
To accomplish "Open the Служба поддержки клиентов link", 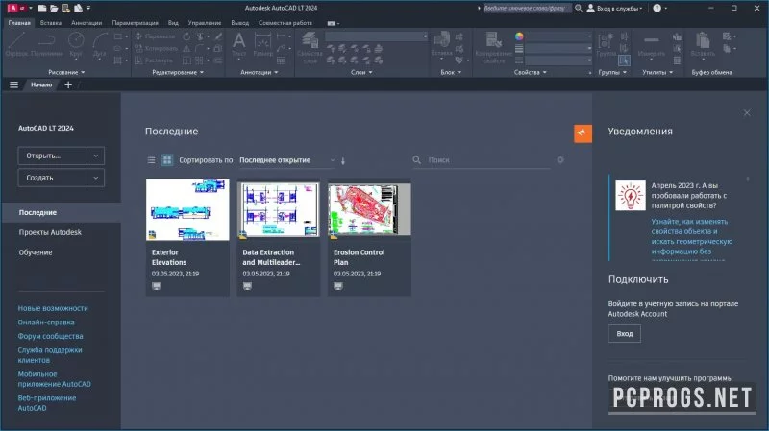I will [50, 355].
